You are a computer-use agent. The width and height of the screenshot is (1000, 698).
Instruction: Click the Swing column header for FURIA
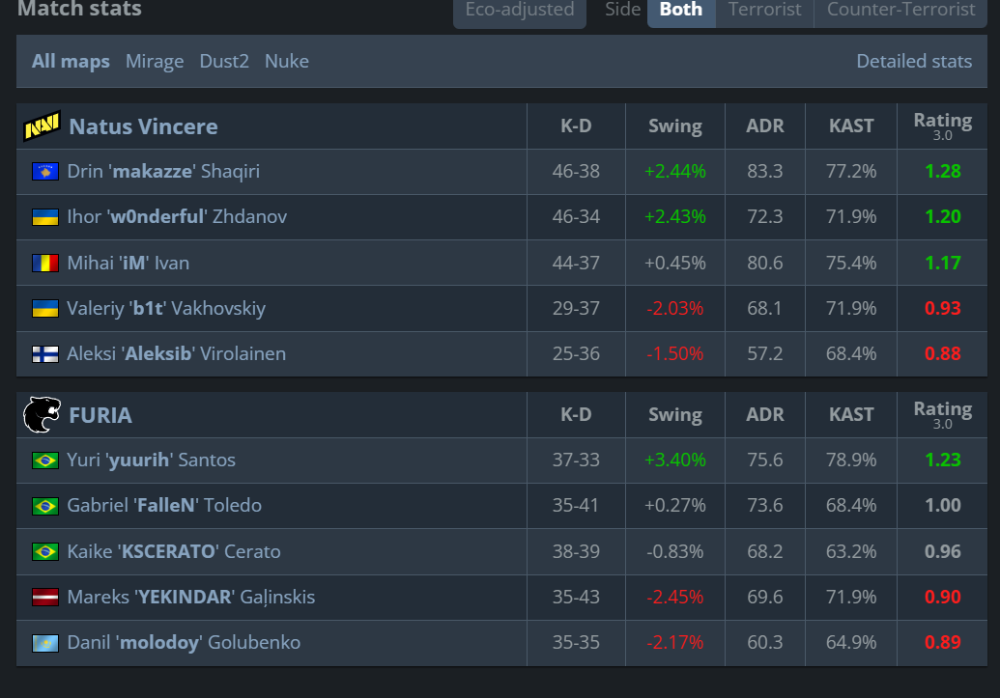674,415
